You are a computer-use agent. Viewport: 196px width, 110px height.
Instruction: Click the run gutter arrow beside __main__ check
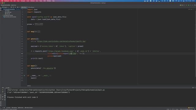pyautogui.click(x=24, y=75)
